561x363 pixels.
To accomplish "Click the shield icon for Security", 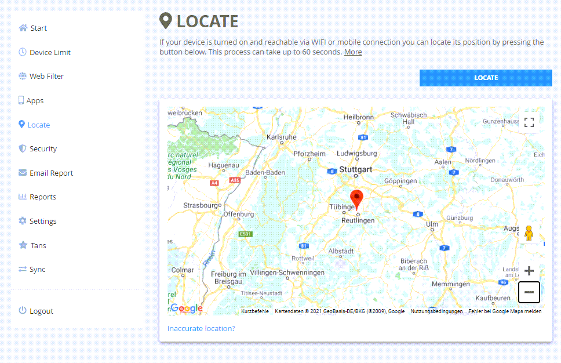I will click(23, 148).
